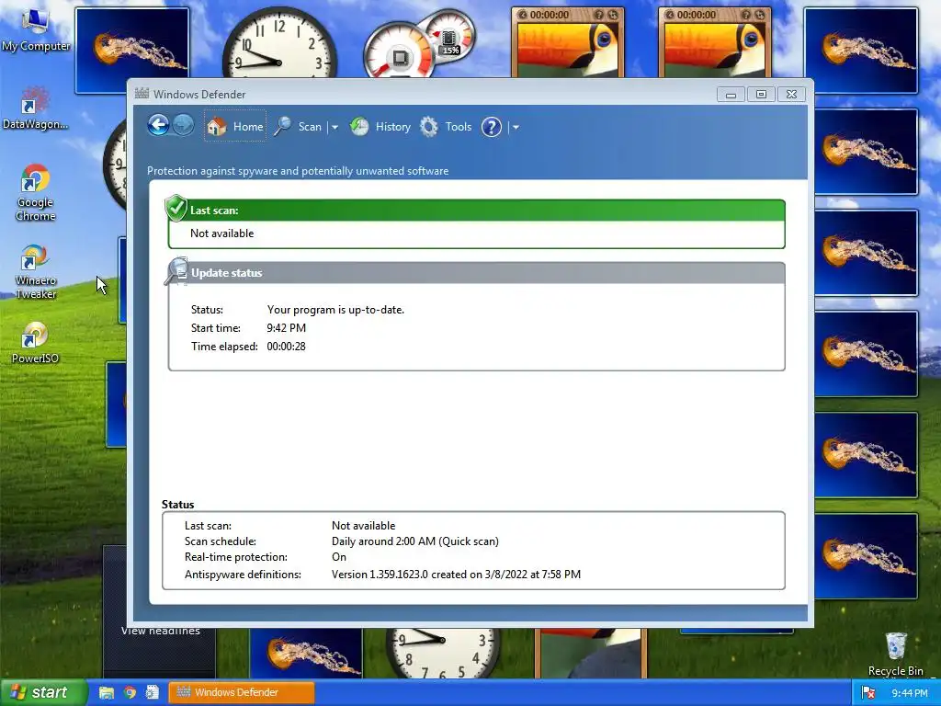This screenshot has height=706, width=941.
Task: Open the PowerISO desktop shortcut
Action: [35, 344]
